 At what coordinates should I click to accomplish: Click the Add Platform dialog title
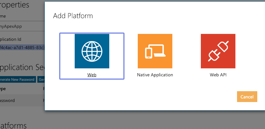(x=73, y=16)
